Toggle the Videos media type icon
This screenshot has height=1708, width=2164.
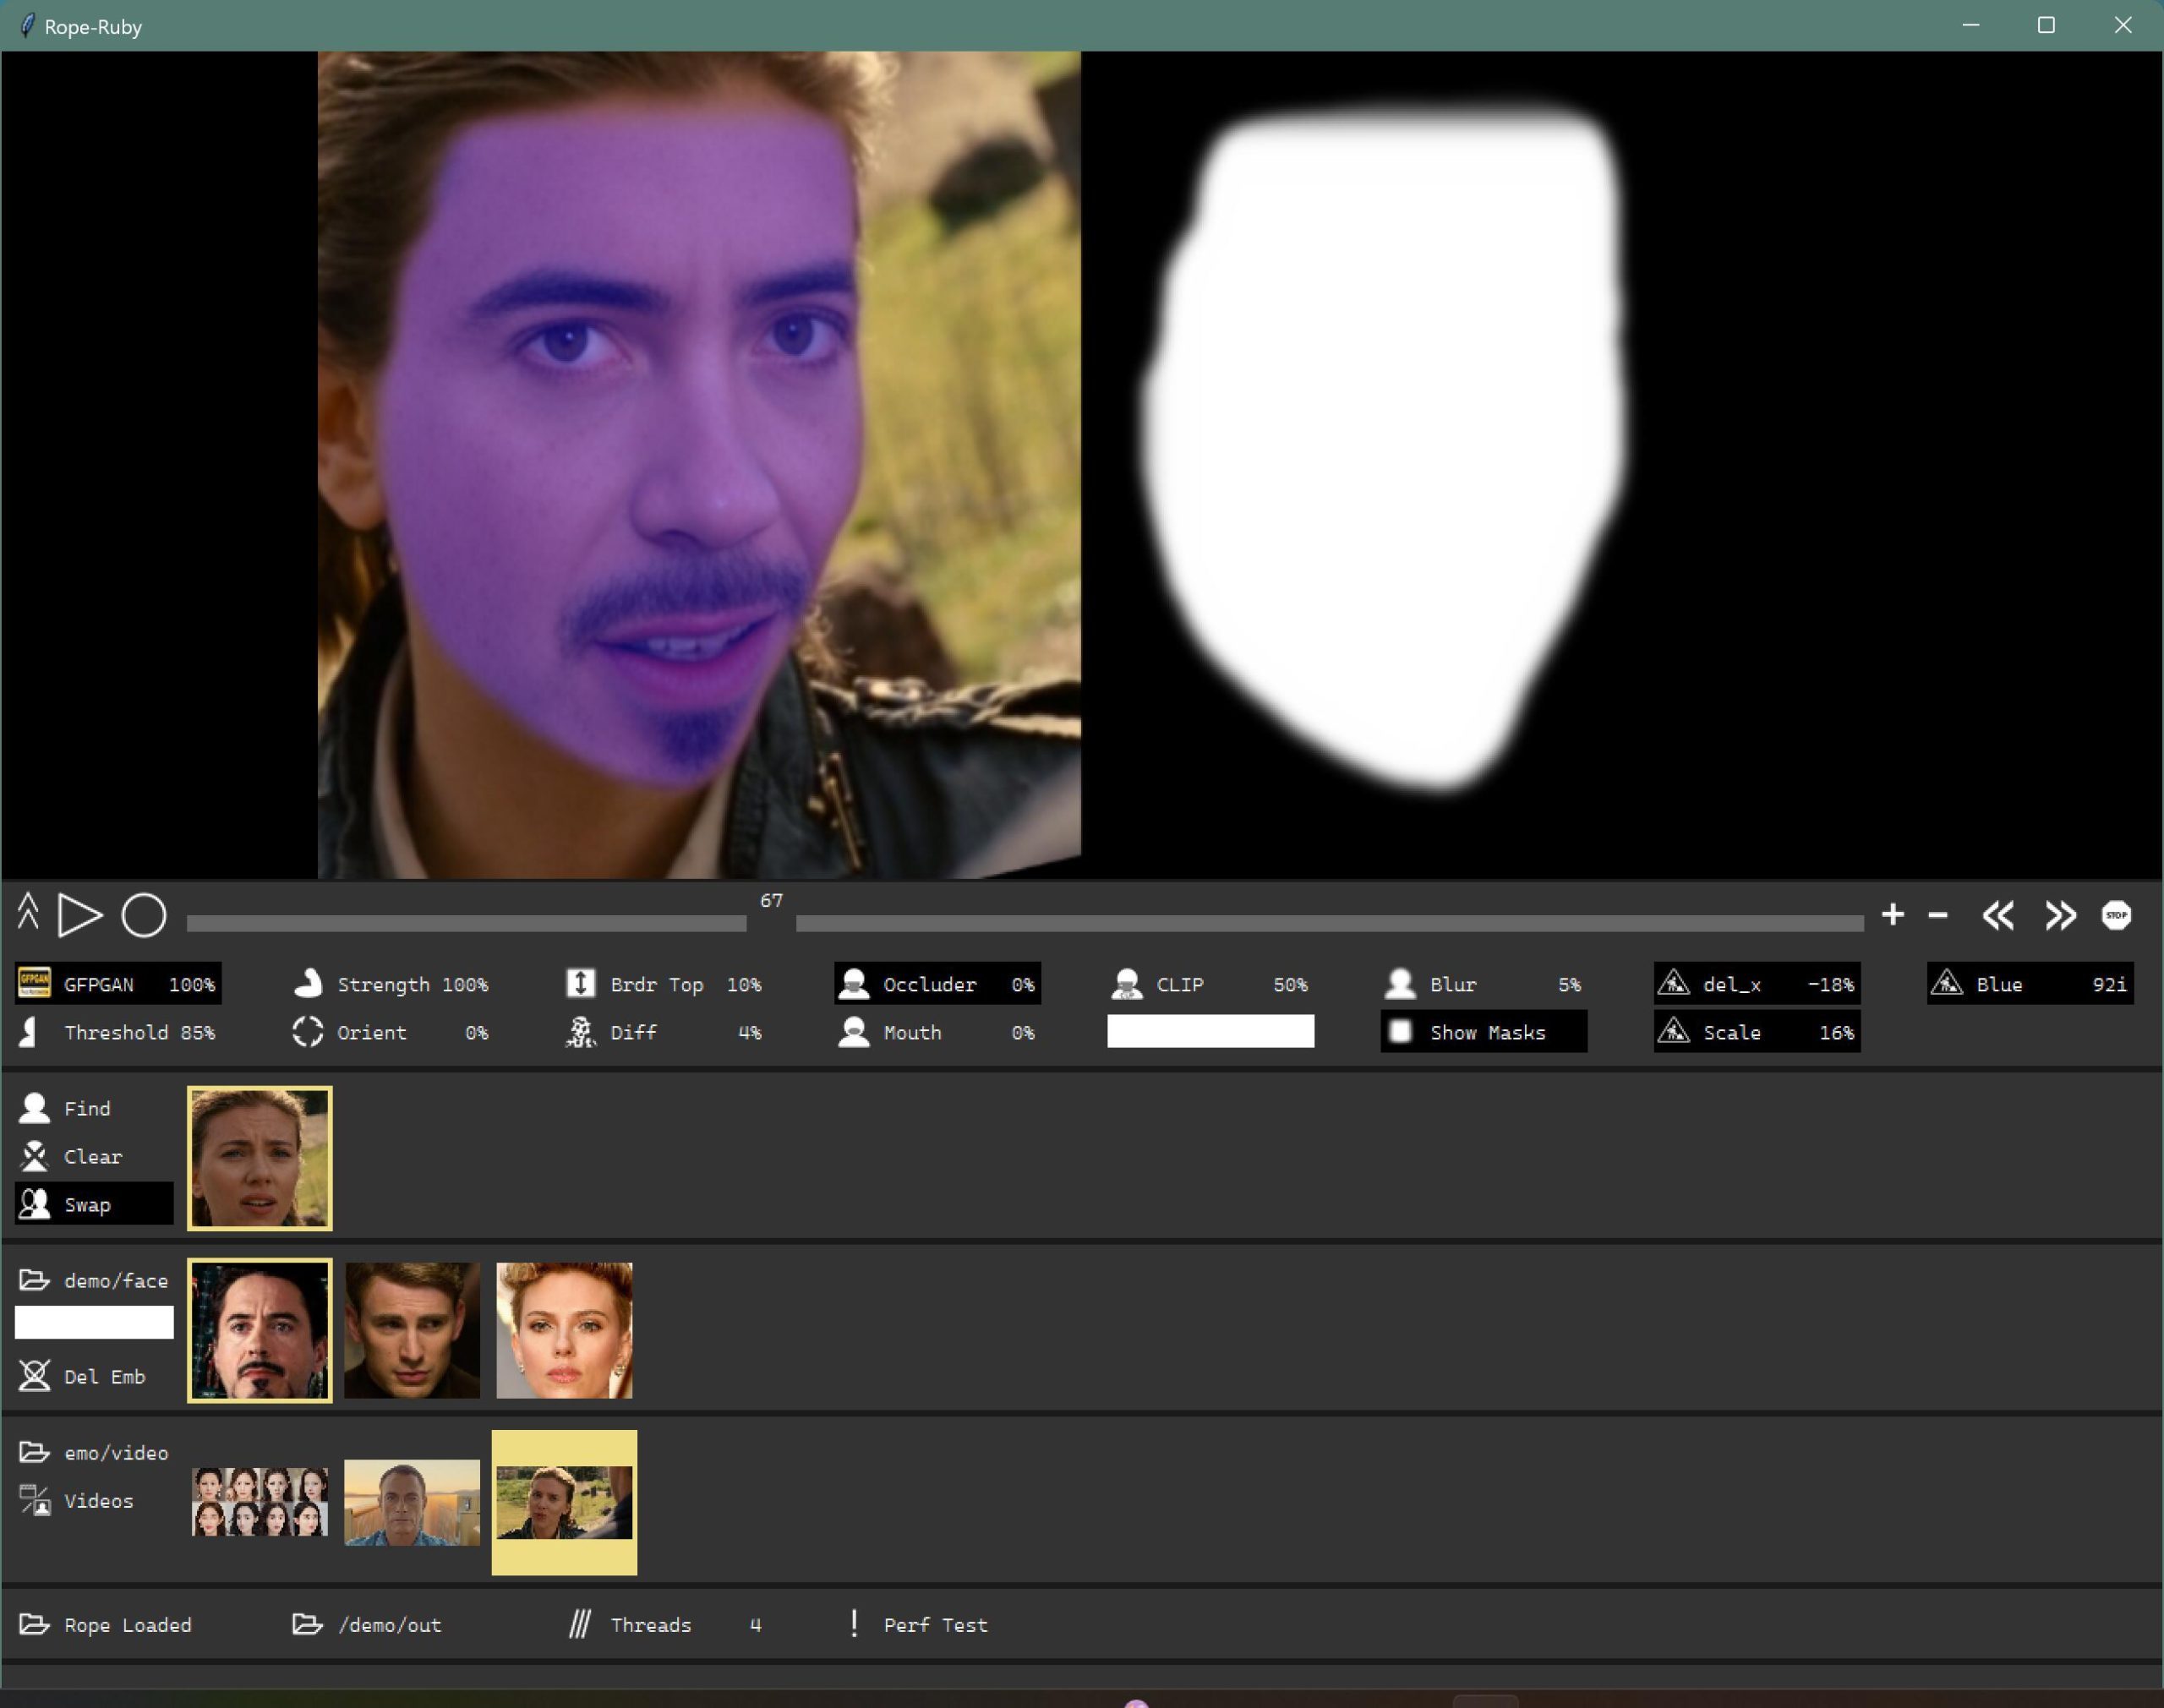(x=35, y=1499)
